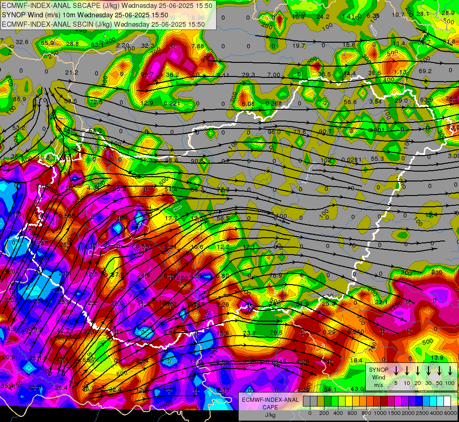Select the olive swatch in the CAPE legend
459x422 pixels.
[321, 401]
